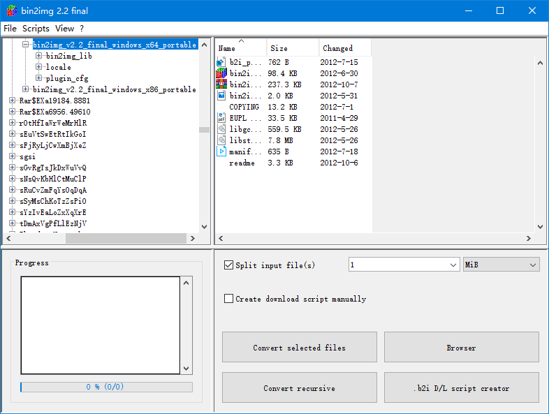Enable Create download script manually
549x414 pixels.
(228, 299)
